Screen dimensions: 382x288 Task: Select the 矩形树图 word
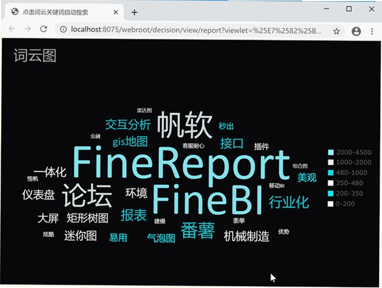point(88,218)
